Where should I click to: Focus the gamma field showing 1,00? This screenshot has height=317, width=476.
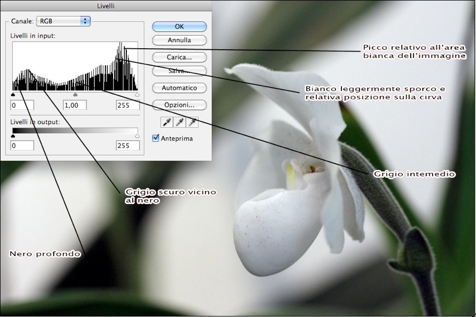coord(75,105)
